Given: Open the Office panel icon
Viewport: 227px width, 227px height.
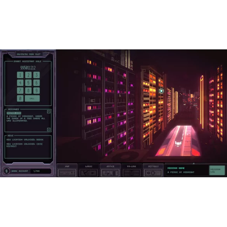Looking at the screenshot, I should pos(110,173).
